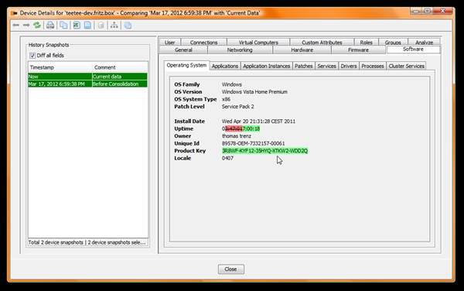The width and height of the screenshot is (464, 291).
Task: Click the Owner value 'thomas trenz'
Action: pos(237,136)
